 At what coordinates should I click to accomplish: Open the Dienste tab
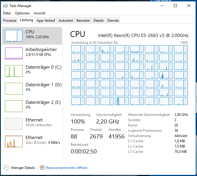pyautogui.click(x=113, y=21)
